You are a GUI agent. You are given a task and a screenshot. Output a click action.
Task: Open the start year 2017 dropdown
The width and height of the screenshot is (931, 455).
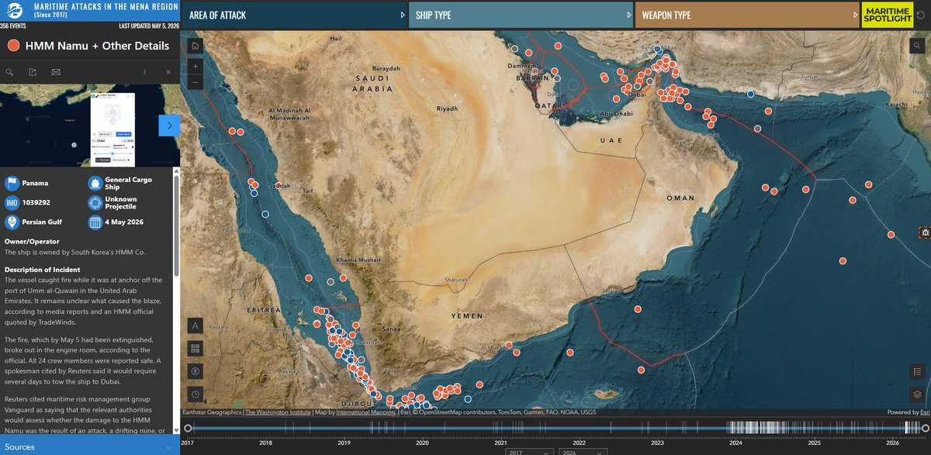[530, 450]
